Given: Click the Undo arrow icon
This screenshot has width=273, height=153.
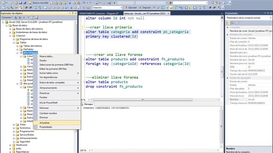Looking at the screenshot, I should 84,3.
